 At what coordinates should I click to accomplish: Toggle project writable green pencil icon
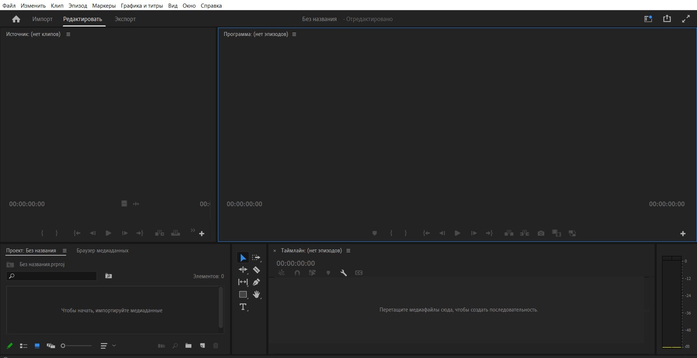[10, 346]
